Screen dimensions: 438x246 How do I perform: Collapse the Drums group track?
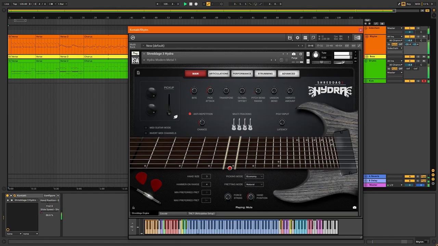point(366,61)
